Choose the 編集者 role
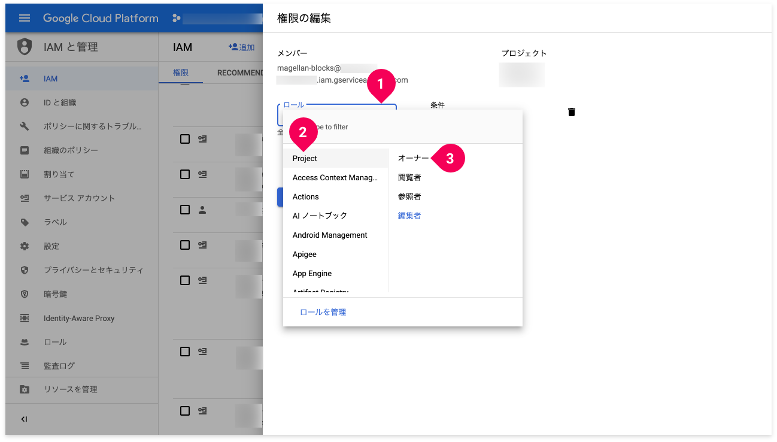Image resolution: width=777 pixels, height=442 pixels. click(409, 216)
